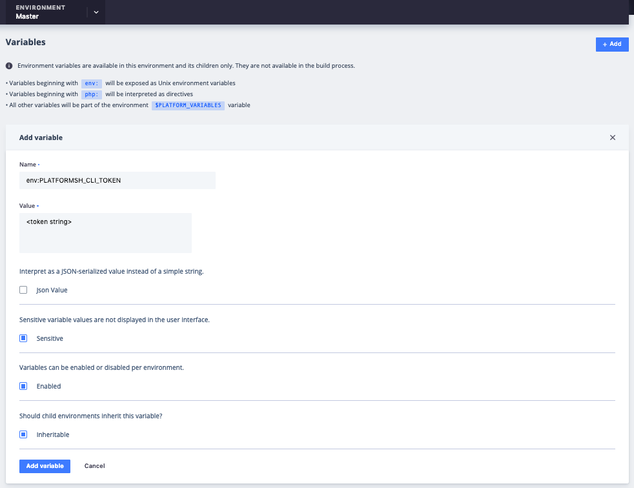Viewport: 634px width, 488px height.
Task: Uncheck the Sensitive checkbox
Action: point(23,338)
